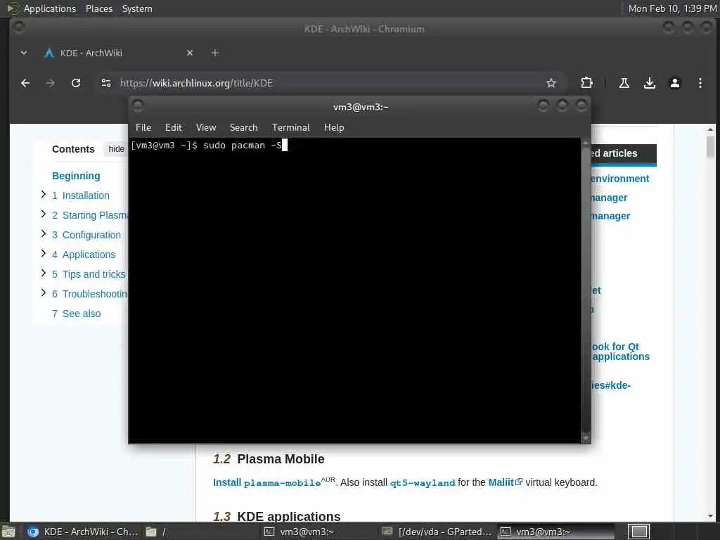
Task: Expand the Applications contents section
Action: (43, 253)
